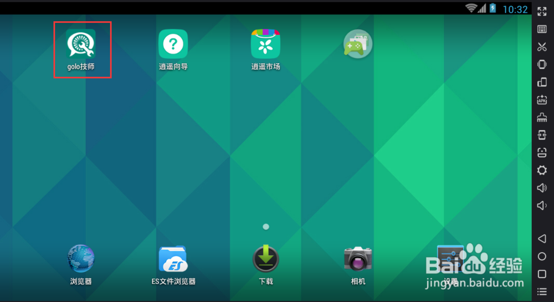
Task: Click the sidebar icon below the broom
Action: (542, 135)
